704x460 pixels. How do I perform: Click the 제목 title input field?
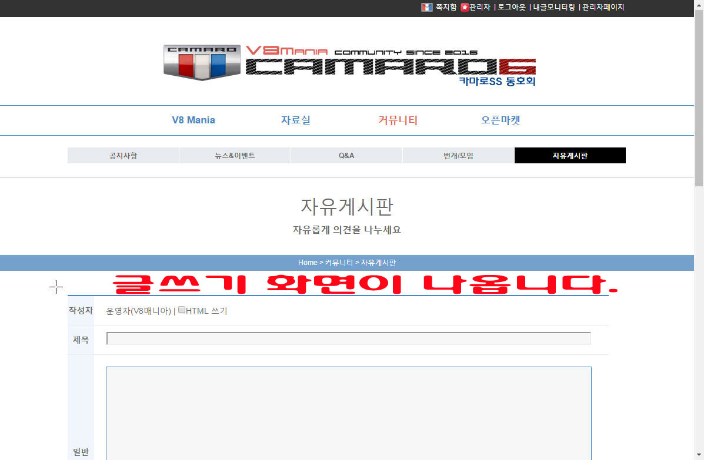click(348, 338)
